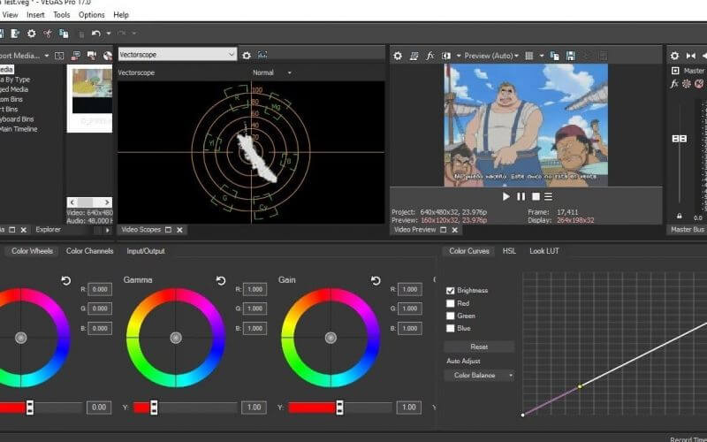The width and height of the screenshot is (707, 442).
Task: Open Color Balance auto adjust dropdown
Action: (x=479, y=375)
